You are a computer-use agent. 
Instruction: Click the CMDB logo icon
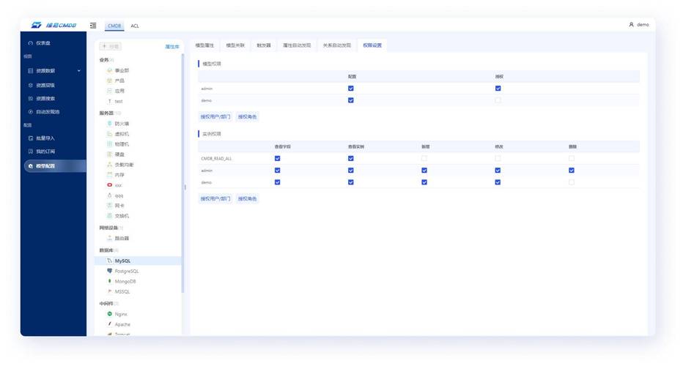(36, 25)
